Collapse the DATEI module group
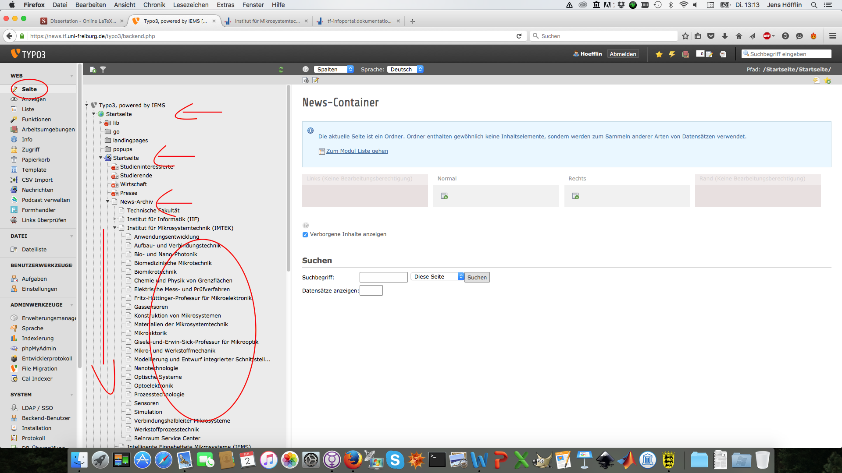The image size is (842, 473). (71, 236)
